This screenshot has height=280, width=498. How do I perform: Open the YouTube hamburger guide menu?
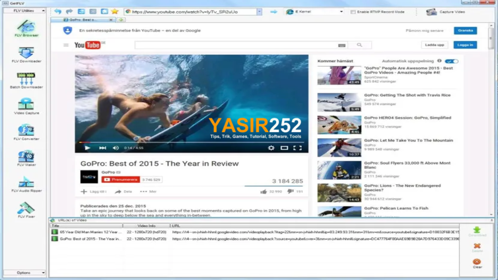coord(66,45)
